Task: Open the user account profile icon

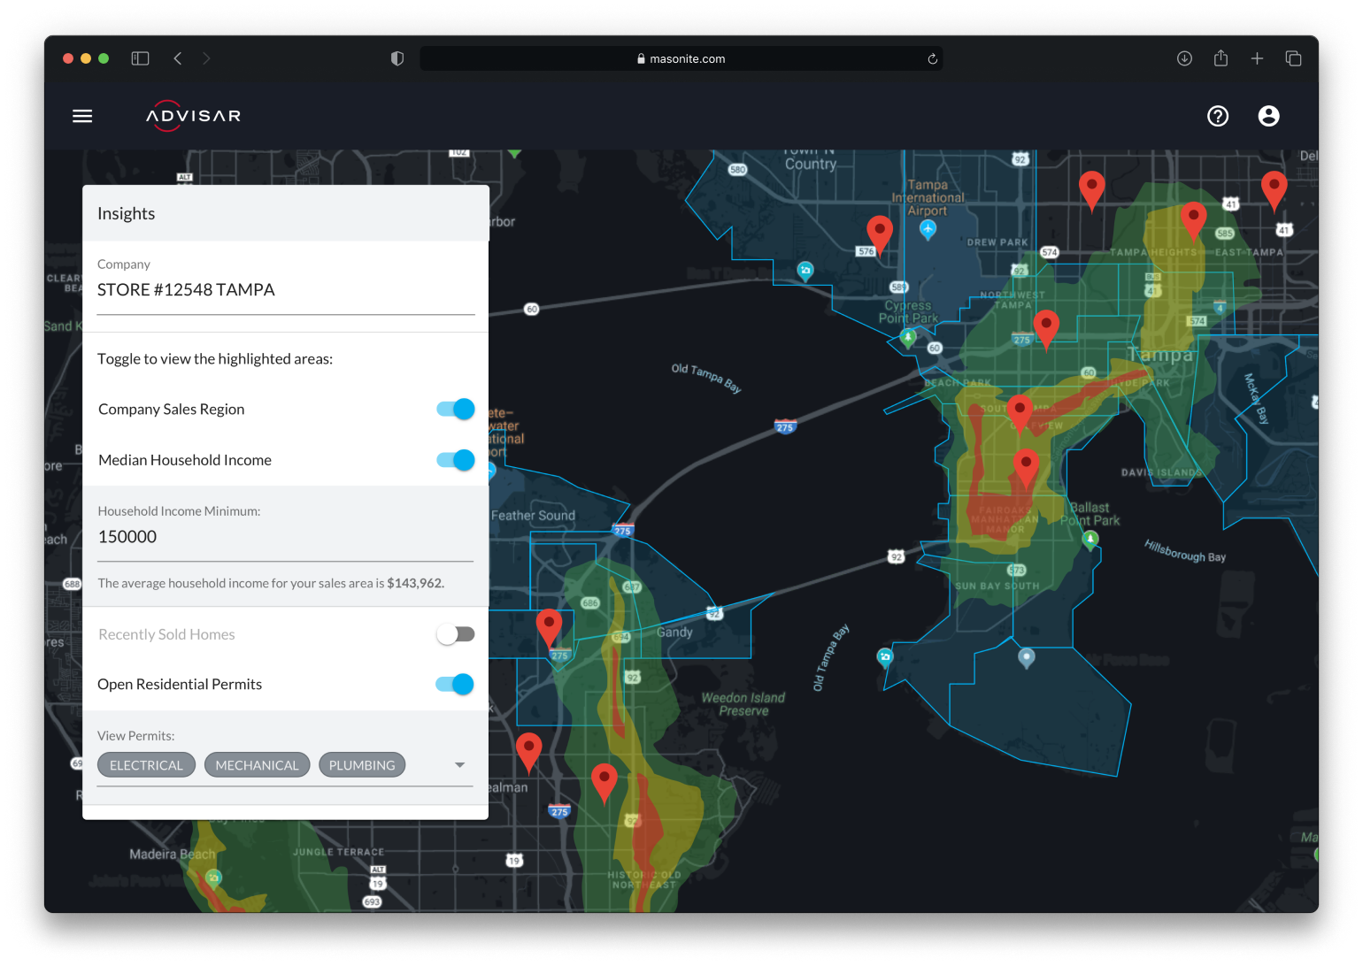Action: (1268, 116)
